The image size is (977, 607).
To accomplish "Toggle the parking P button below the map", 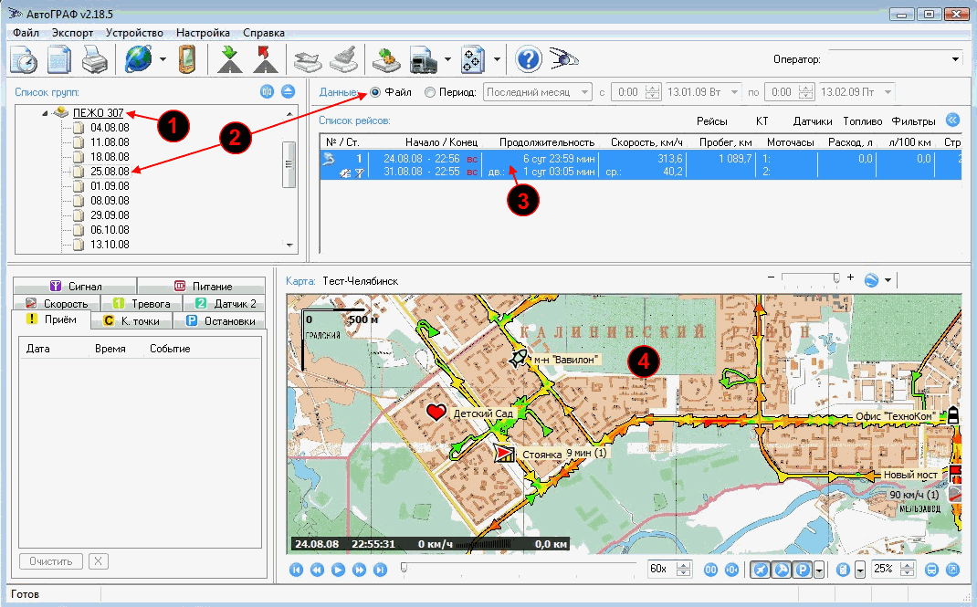I will pyautogui.click(x=801, y=570).
